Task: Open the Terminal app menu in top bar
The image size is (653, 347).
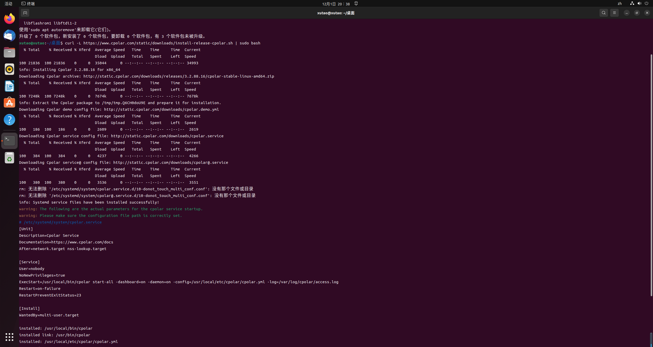Action: coord(28,4)
